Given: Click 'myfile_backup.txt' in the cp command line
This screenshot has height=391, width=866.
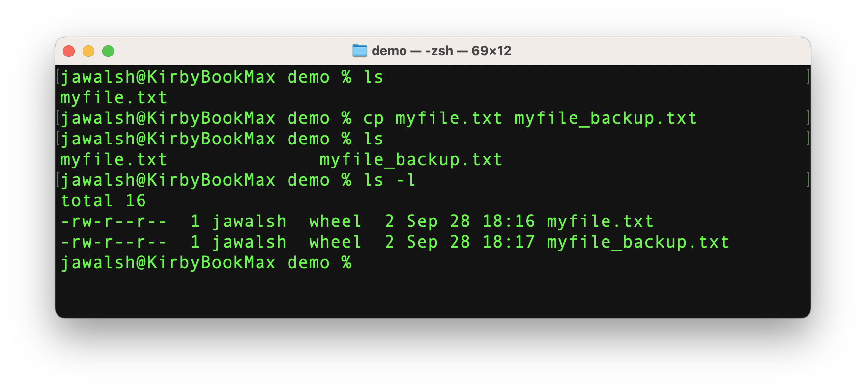Looking at the screenshot, I should (x=605, y=118).
